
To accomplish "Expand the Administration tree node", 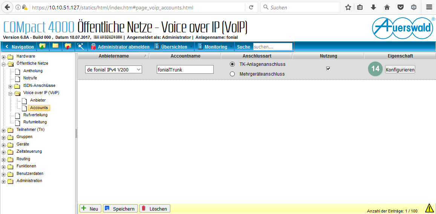I will tap(4, 182).
